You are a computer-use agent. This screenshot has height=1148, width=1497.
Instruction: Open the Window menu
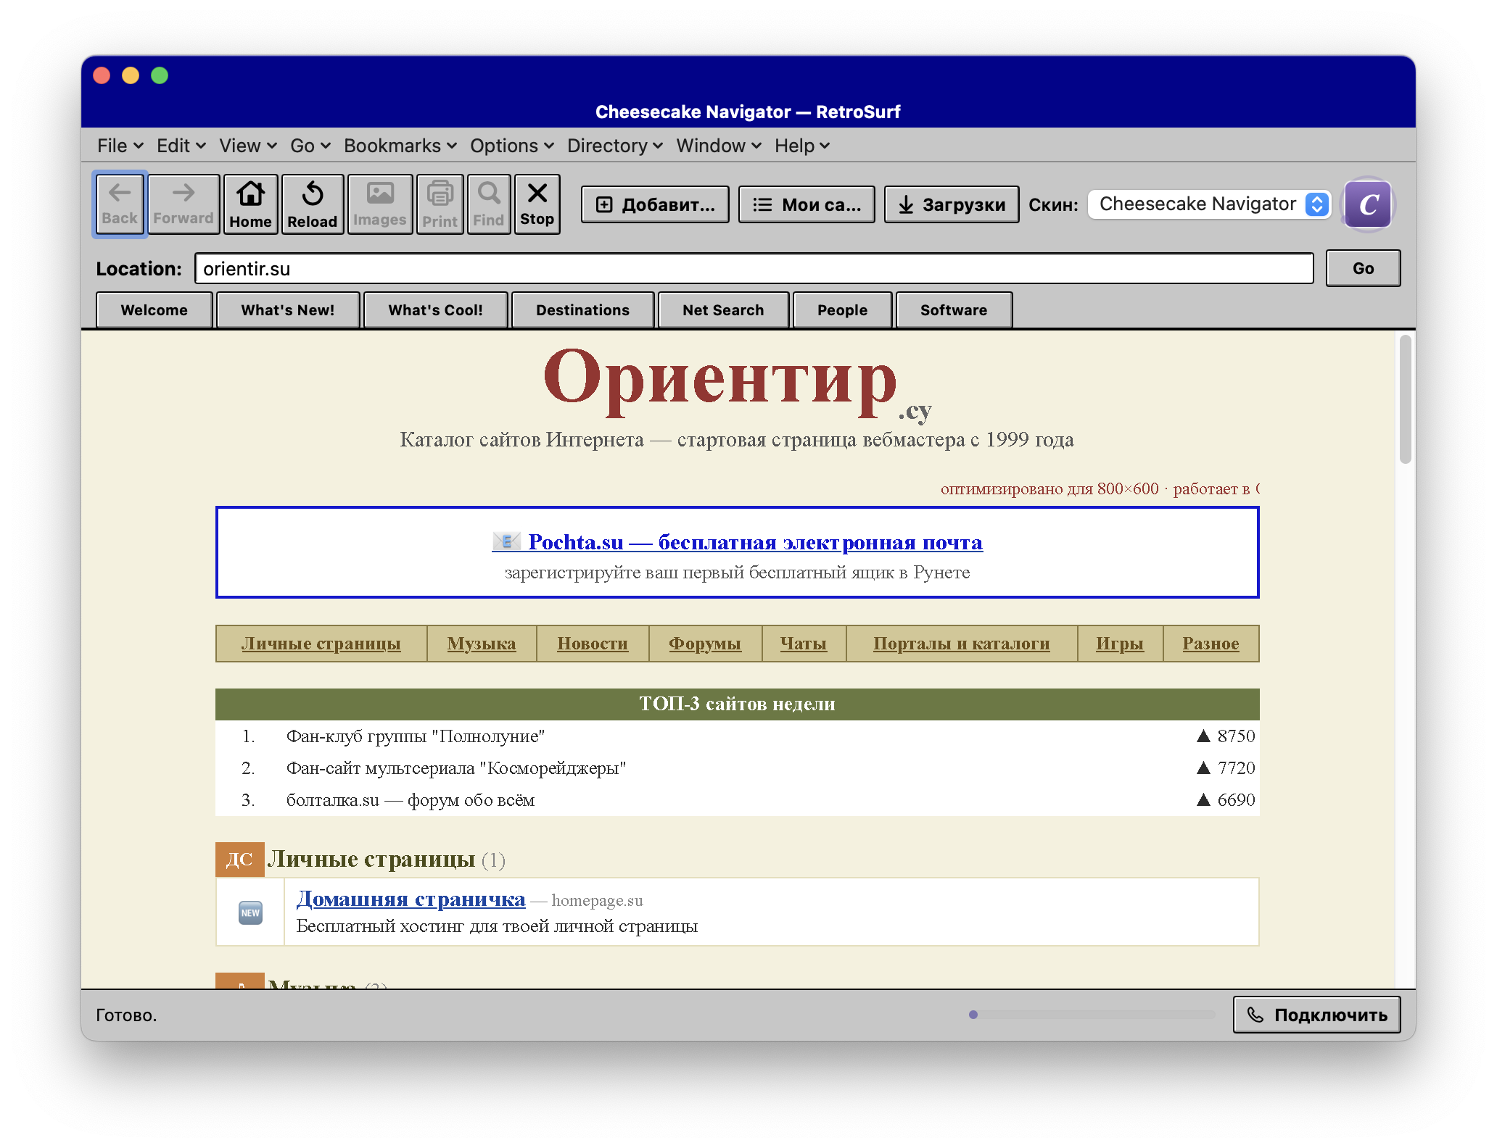(719, 146)
